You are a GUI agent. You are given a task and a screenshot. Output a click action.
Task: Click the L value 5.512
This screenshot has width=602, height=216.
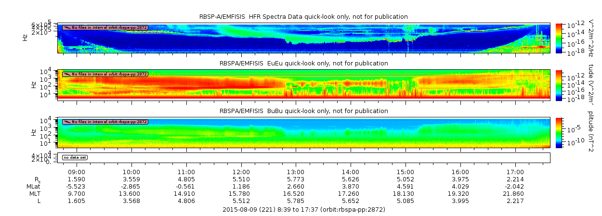[241, 201]
